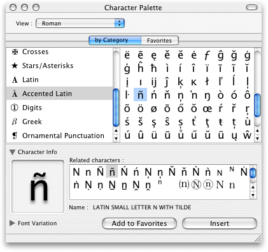The image size is (268, 252).
Task: Pick capital Ñ in related characters
Action: coord(100,171)
